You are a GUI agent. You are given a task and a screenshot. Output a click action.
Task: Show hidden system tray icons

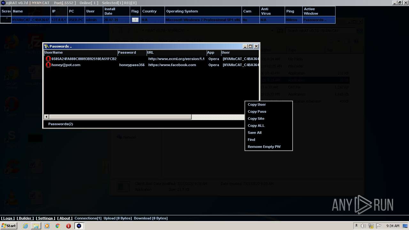[x=356, y=226]
